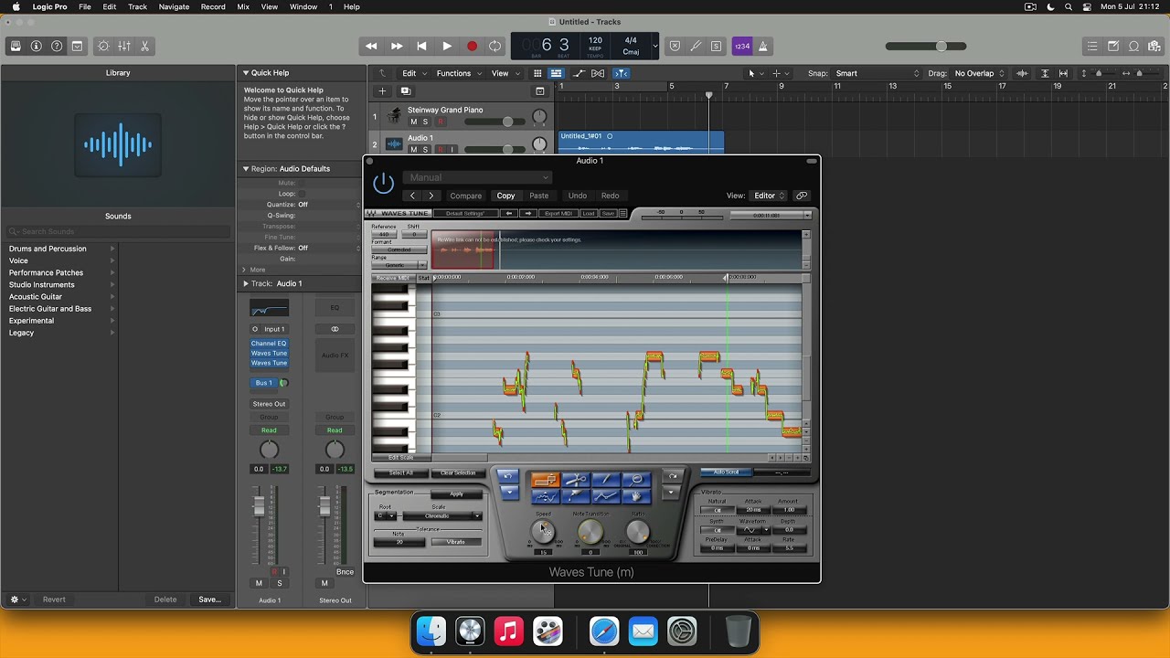Select the orange note tool in Waves Tune
1170x658 pixels.
pos(545,480)
